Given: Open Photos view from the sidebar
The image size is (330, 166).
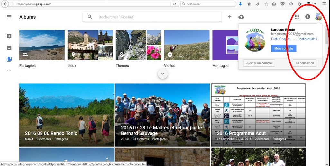Looking at the screenshot, I should [x=9, y=48].
